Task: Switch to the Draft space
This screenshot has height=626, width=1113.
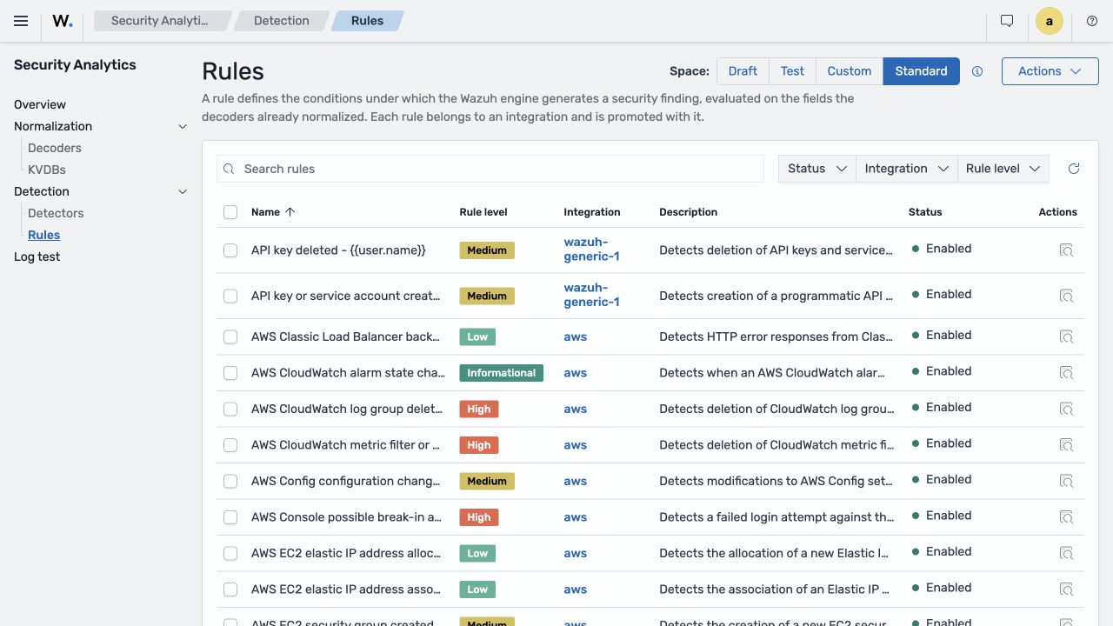Action: pyautogui.click(x=743, y=71)
